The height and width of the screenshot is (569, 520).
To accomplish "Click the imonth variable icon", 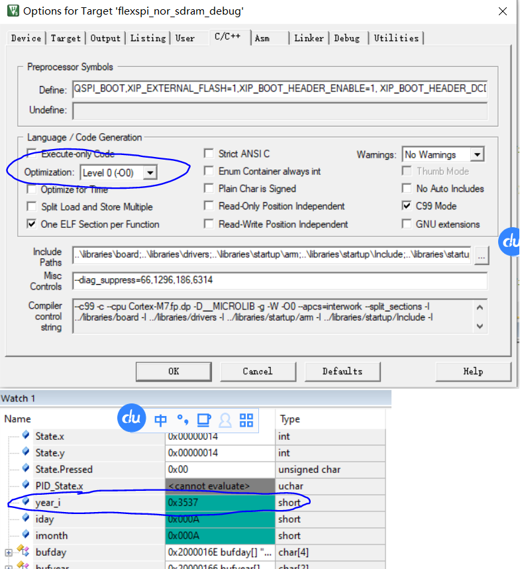I will pos(25,534).
